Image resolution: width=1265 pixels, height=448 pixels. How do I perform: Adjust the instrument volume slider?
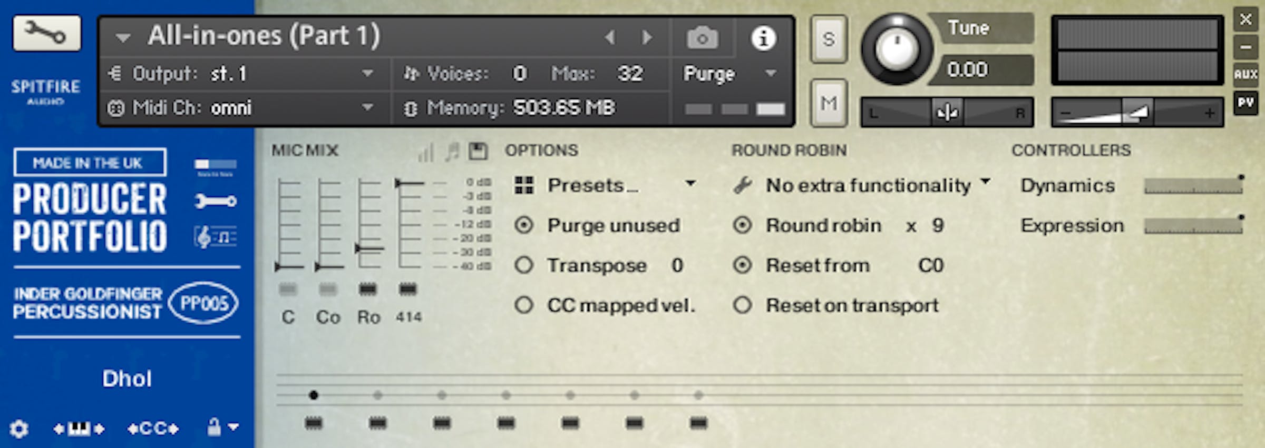1137,112
